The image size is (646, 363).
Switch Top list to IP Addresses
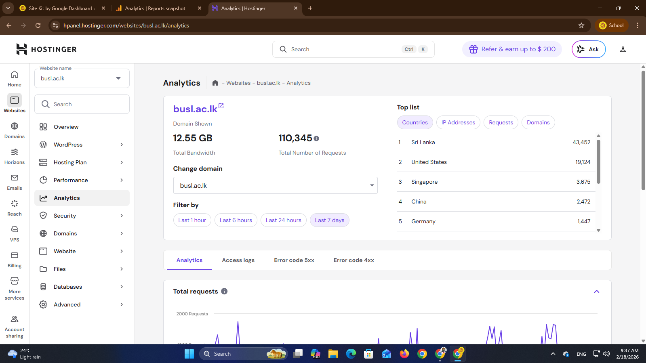pyautogui.click(x=458, y=122)
